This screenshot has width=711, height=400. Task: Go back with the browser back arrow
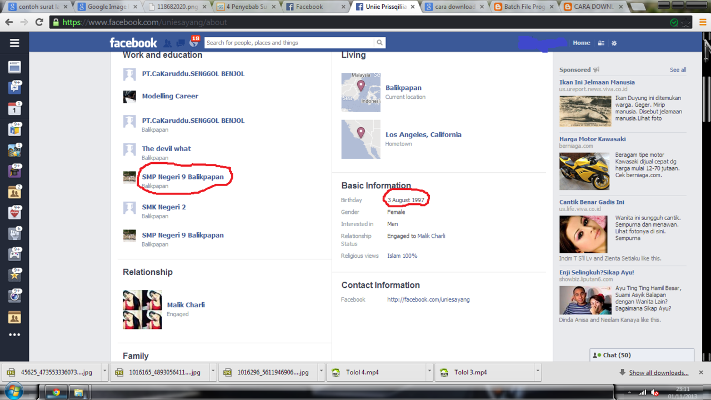pyautogui.click(x=9, y=22)
